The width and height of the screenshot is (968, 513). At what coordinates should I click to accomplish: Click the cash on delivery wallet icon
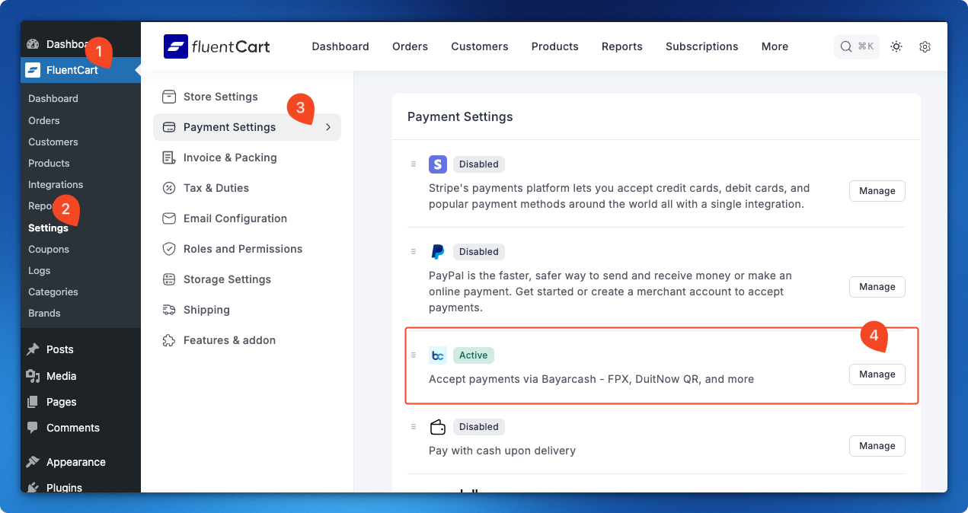[x=438, y=427]
